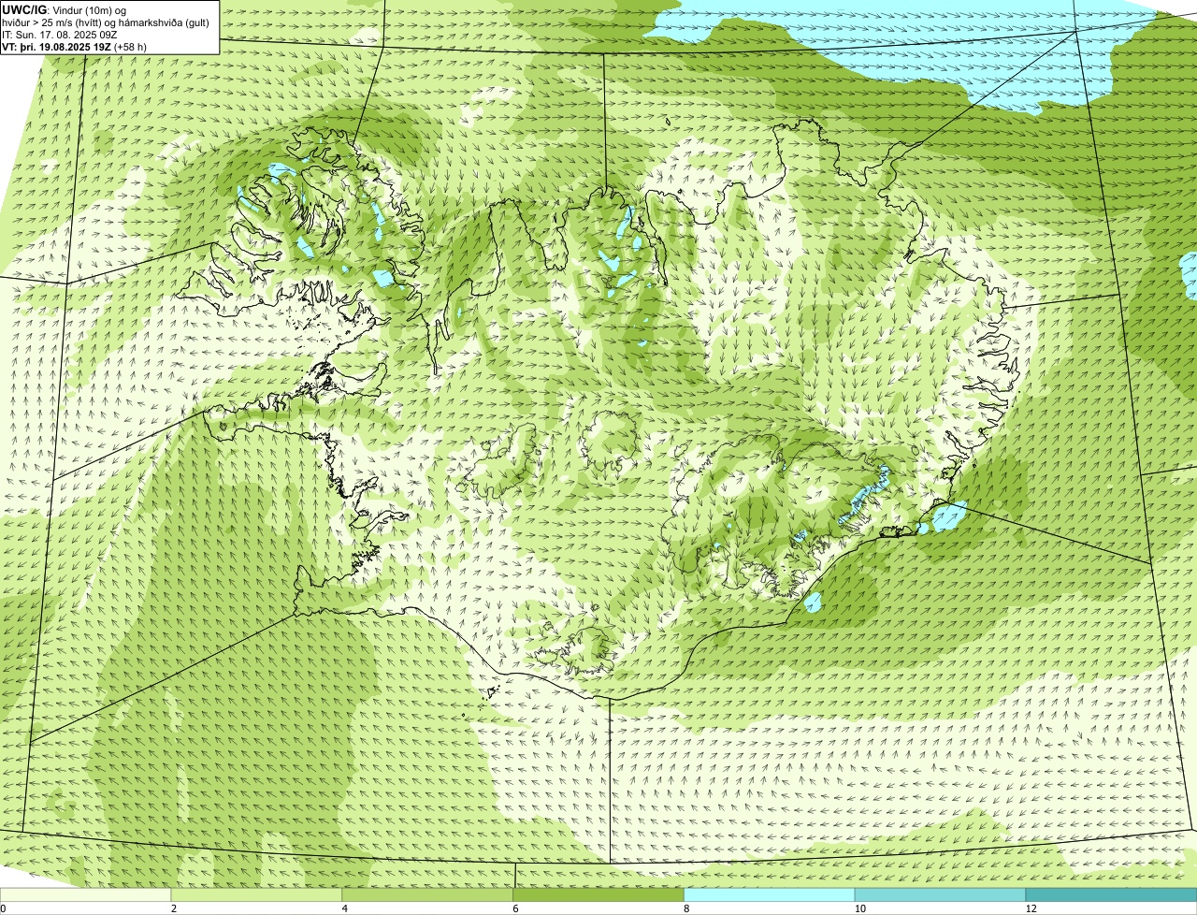The width and height of the screenshot is (1197, 915).
Task: Click the text "hviður > 25 m/s (hvítt) og hámarkshviða (gult)"
Action: [x=107, y=22]
